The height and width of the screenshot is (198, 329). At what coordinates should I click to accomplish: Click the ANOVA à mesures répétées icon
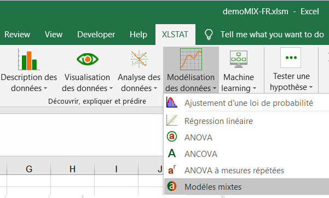point(172,170)
